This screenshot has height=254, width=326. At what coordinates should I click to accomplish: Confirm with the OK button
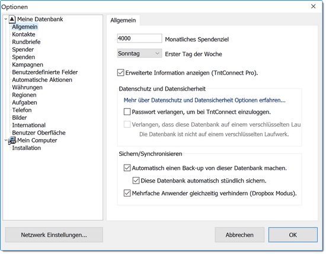coord(293,235)
